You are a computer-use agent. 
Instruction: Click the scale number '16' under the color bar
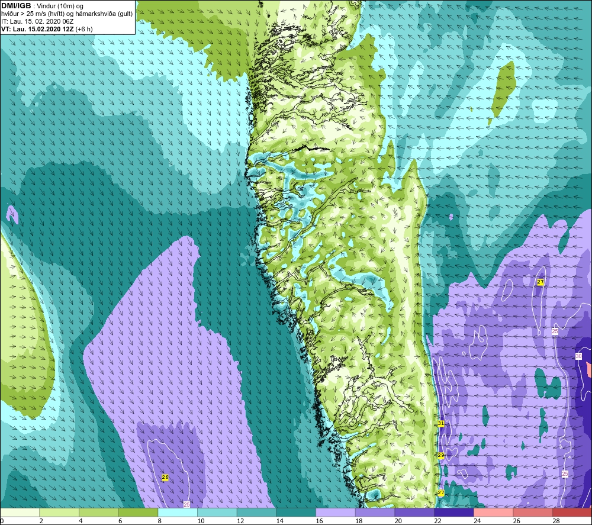[x=320, y=521]
